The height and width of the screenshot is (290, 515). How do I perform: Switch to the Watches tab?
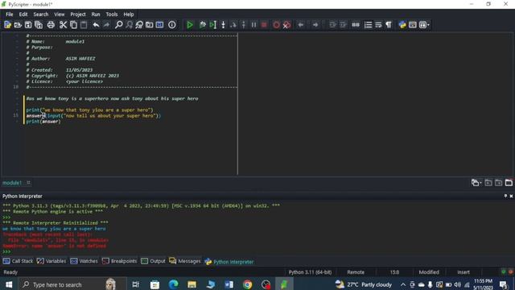(84, 261)
